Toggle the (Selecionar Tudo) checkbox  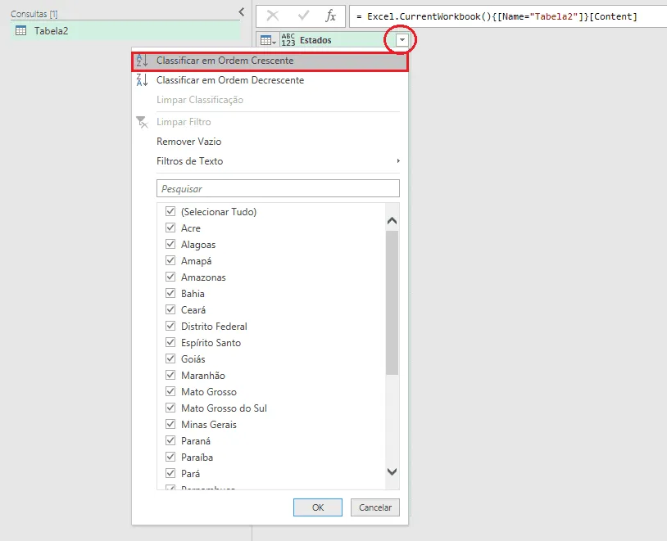pyautogui.click(x=170, y=211)
